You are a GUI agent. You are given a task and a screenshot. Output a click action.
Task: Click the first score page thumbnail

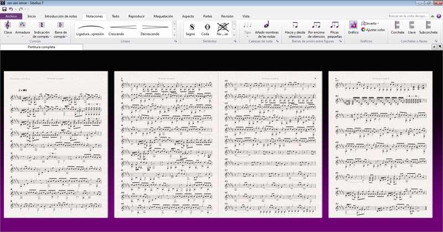tap(56, 145)
